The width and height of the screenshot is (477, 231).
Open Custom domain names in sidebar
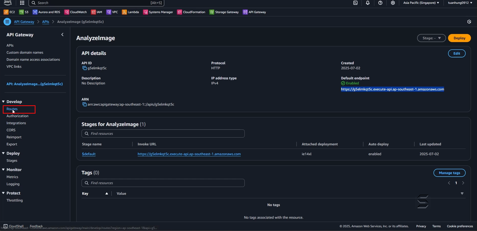click(25, 52)
